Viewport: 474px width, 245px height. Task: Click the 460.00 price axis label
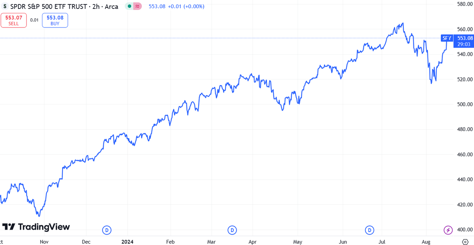click(x=464, y=154)
